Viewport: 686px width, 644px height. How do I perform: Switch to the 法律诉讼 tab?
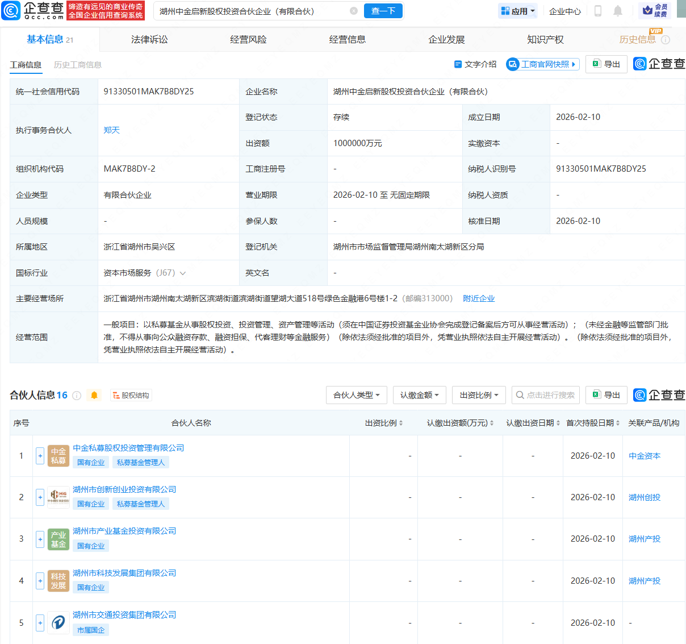click(149, 39)
